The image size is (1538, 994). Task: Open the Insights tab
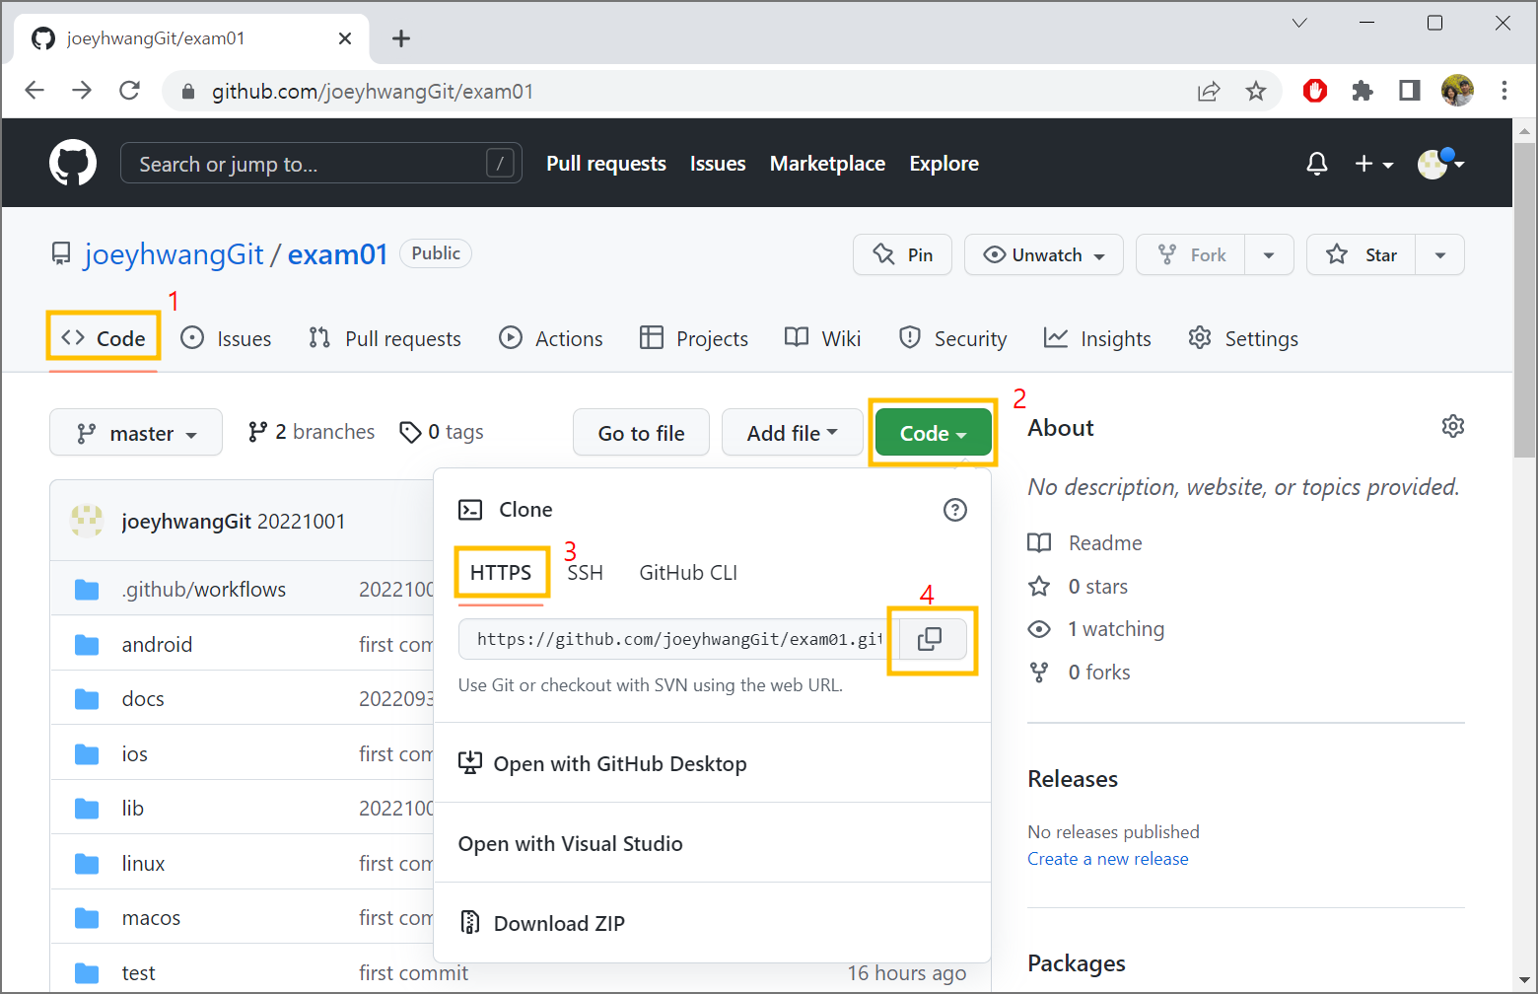pos(1097,338)
